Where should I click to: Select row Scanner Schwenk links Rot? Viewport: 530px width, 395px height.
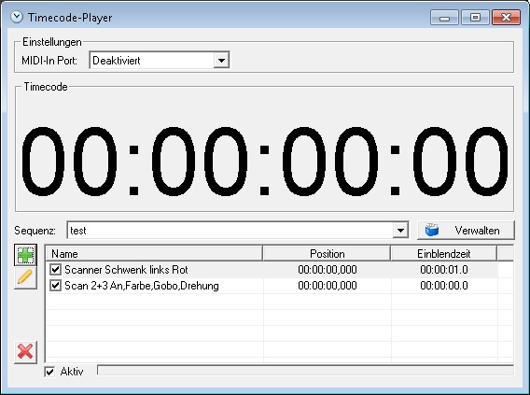tap(272, 270)
